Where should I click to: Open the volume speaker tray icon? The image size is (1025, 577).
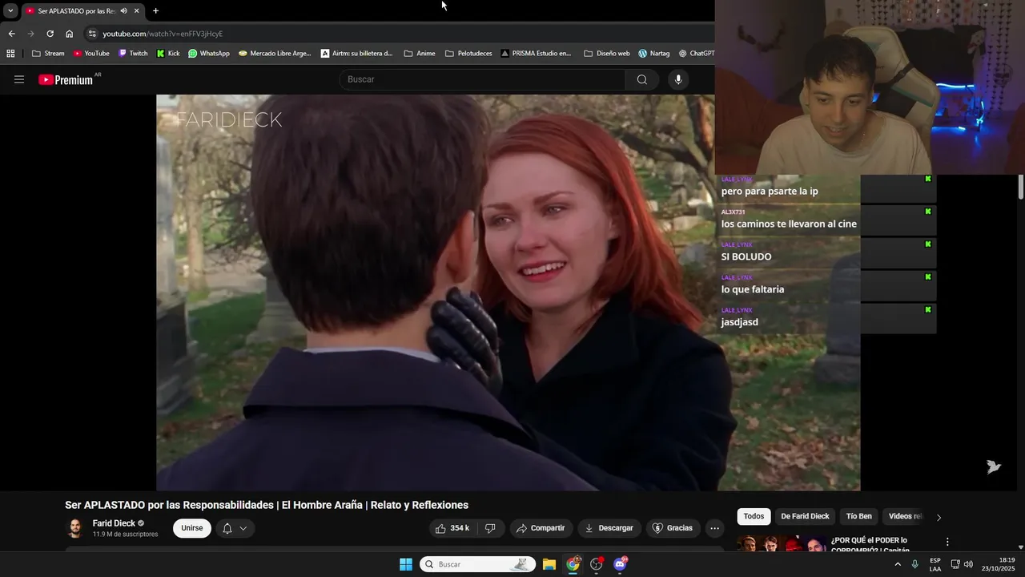969,564
